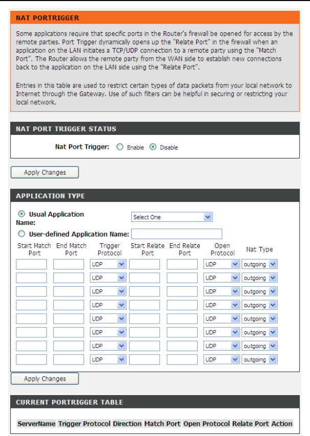Viewport: 310px width, 436px height.
Task: Click the CURRENT PORTRIGGER TABLE heading
Action: click(x=69, y=402)
